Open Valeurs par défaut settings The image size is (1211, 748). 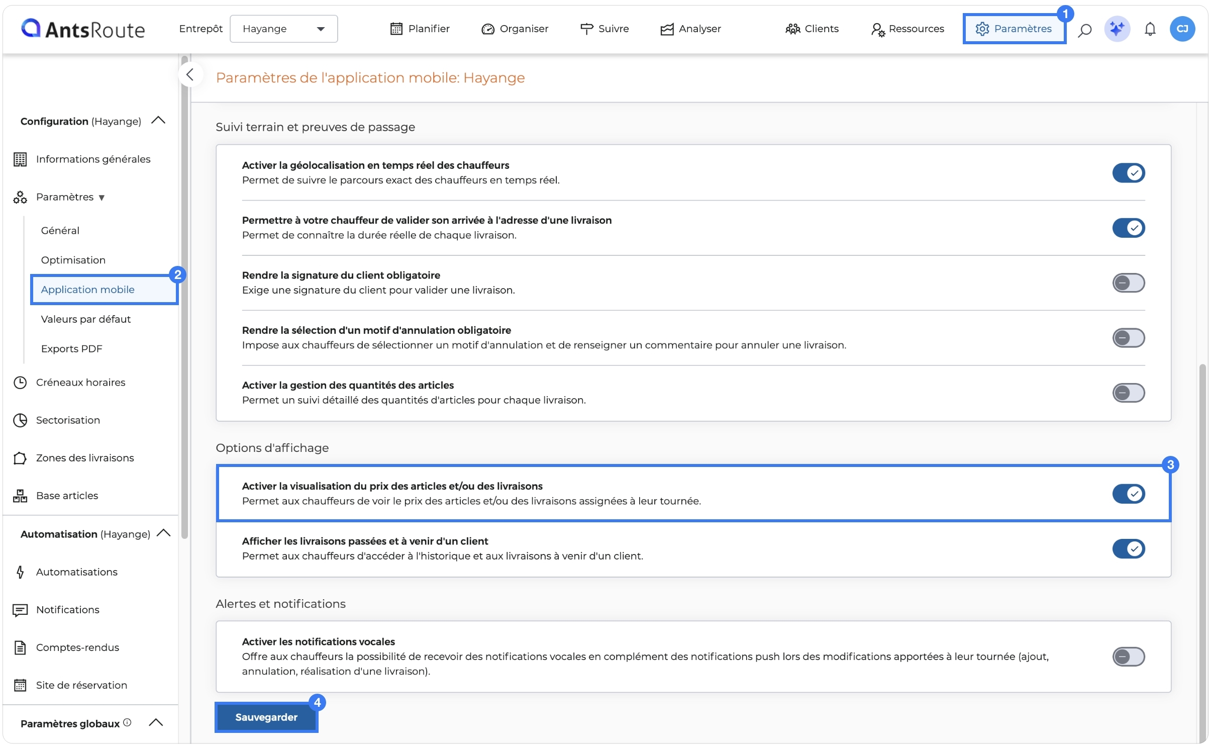tap(86, 319)
